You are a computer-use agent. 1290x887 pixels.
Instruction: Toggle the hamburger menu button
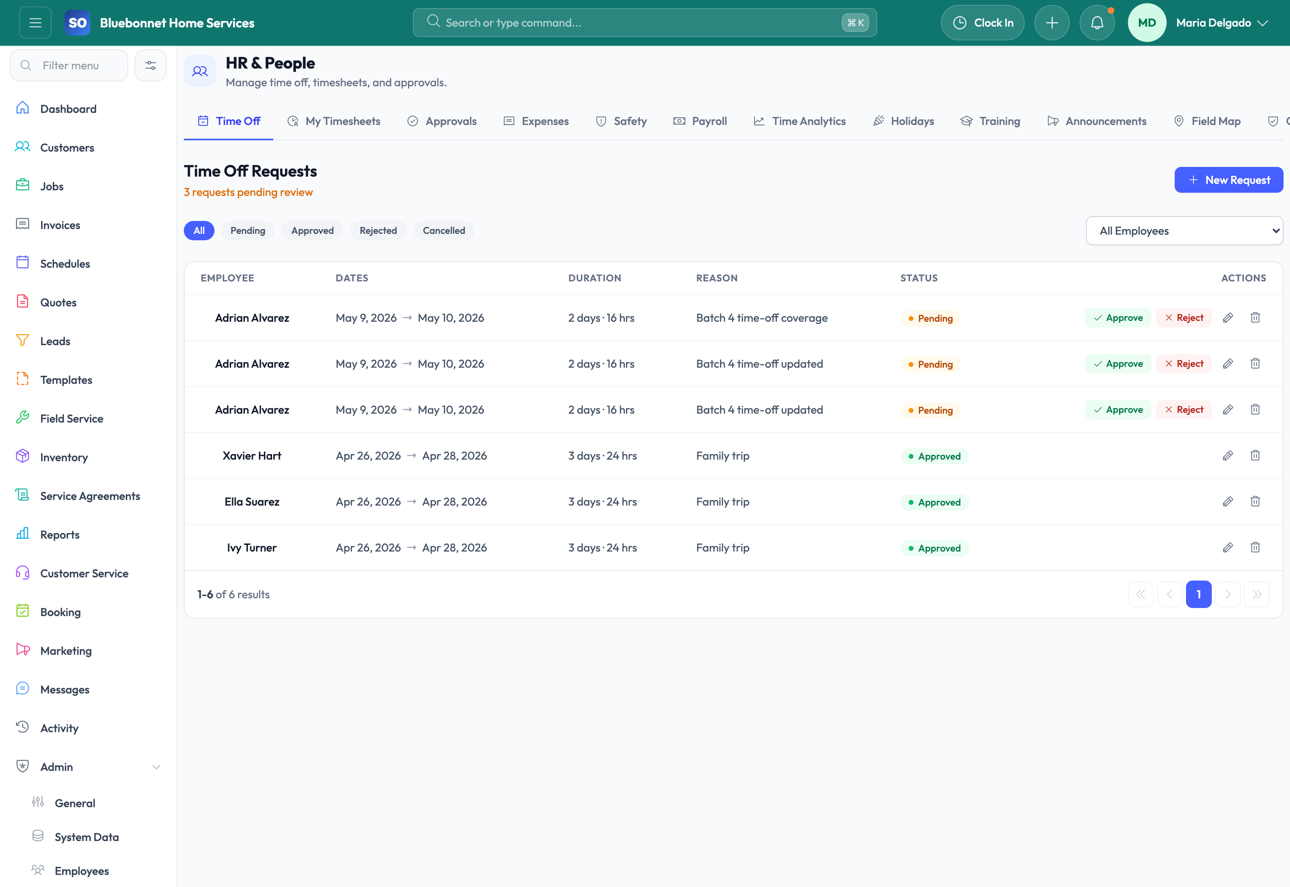pyautogui.click(x=35, y=23)
